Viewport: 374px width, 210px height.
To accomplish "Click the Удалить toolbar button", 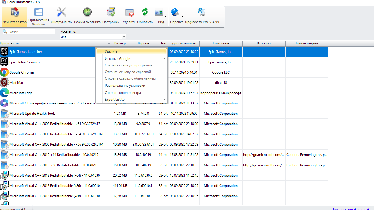I will point(129,17).
